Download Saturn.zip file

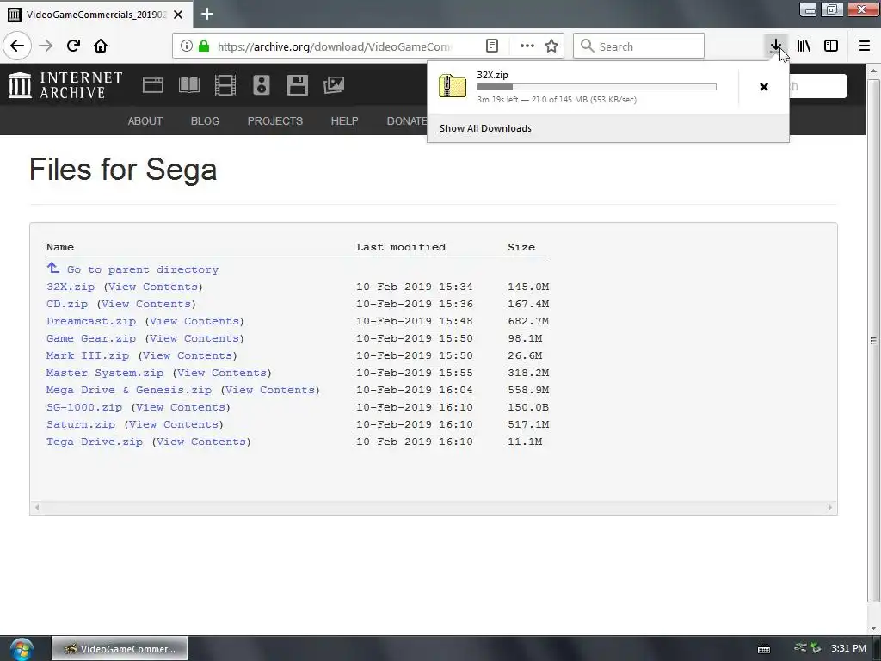pyautogui.click(x=81, y=425)
